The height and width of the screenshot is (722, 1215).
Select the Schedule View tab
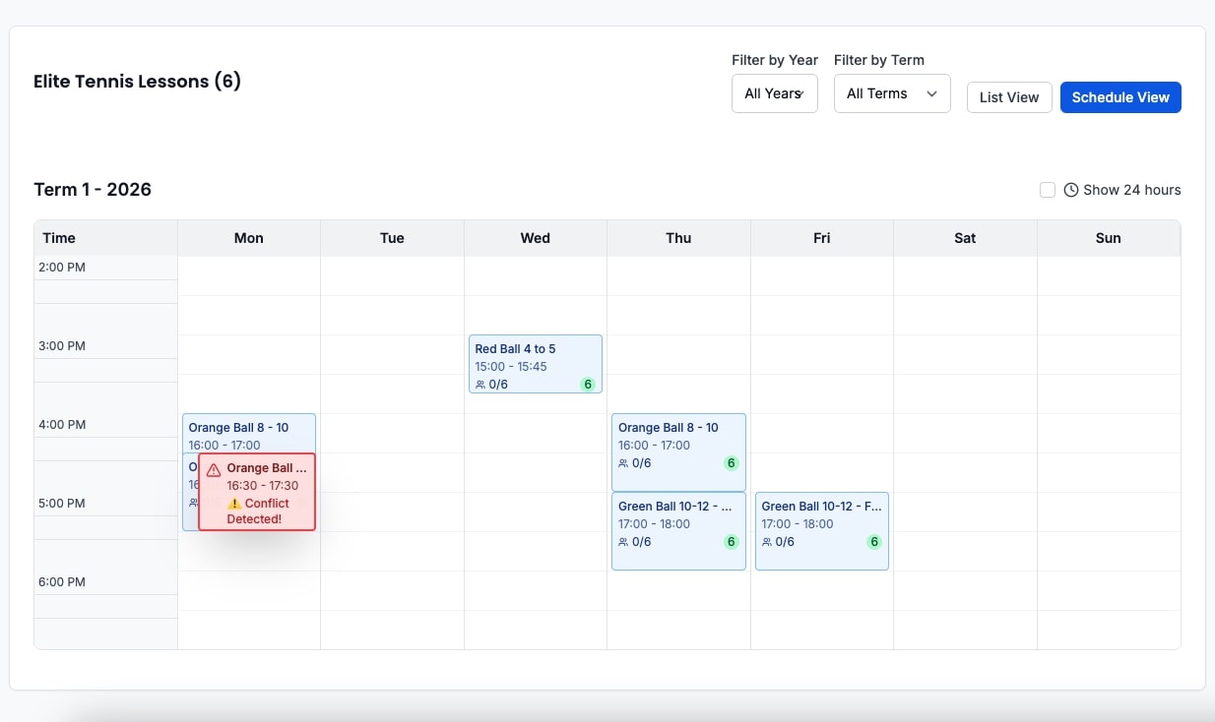1119,96
